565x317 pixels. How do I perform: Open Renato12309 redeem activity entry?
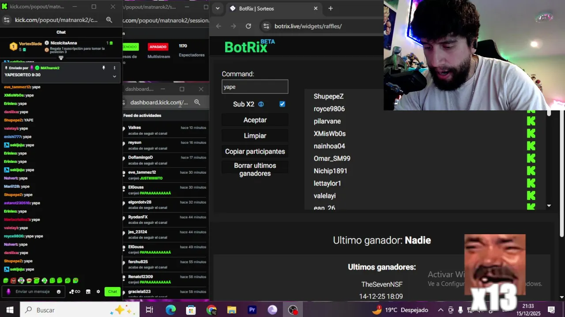click(x=165, y=279)
